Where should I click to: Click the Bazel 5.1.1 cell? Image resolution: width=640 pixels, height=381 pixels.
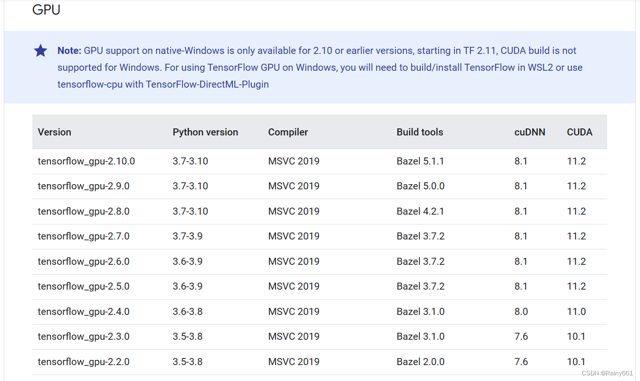(x=420, y=161)
